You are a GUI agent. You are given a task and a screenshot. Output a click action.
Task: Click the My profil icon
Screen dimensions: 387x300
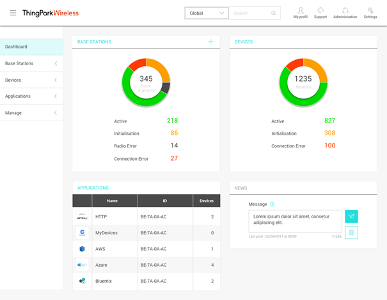click(x=301, y=10)
